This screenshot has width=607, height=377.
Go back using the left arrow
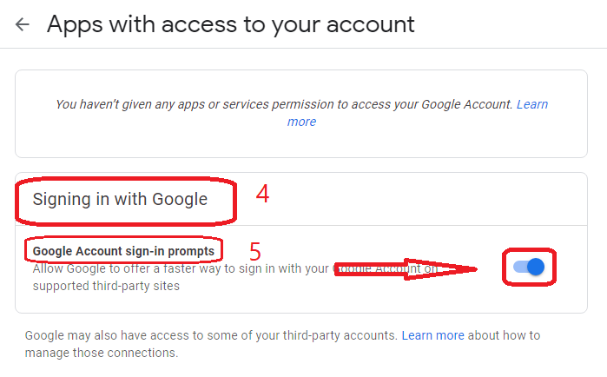coord(23,24)
